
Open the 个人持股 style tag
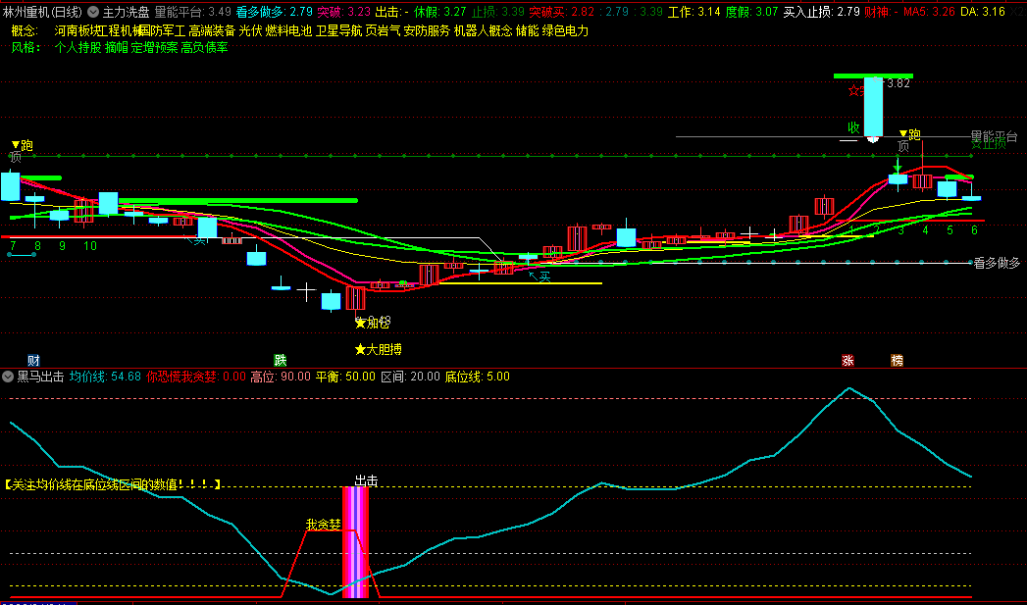click(x=77, y=47)
